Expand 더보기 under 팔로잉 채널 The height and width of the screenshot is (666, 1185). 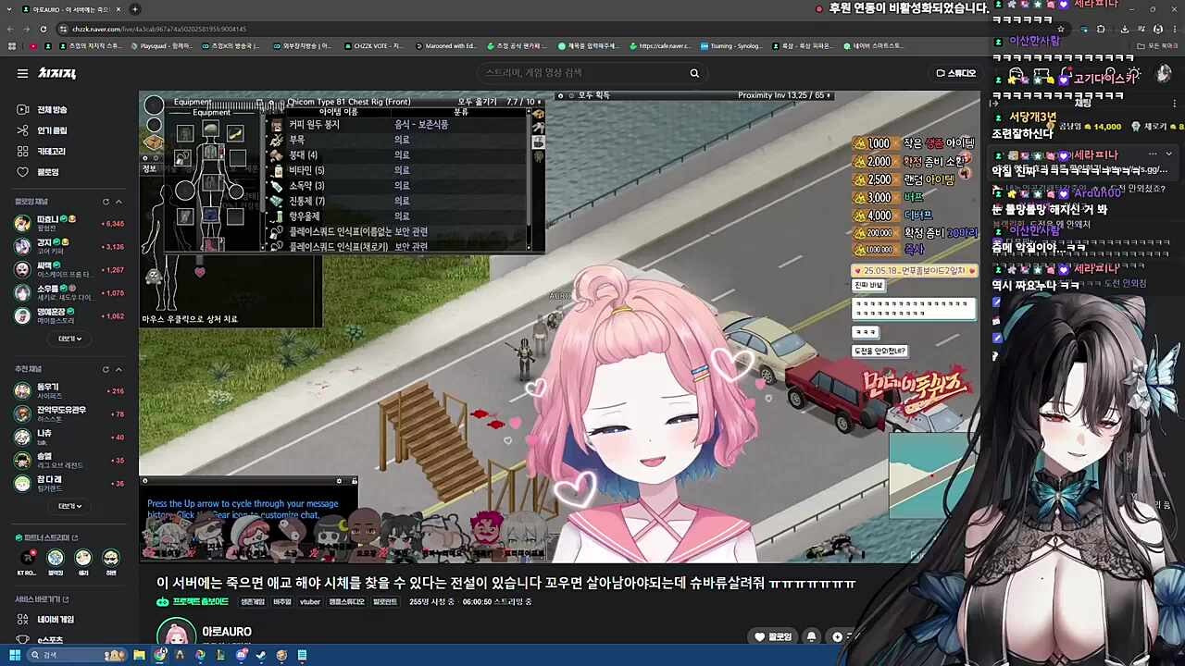[x=69, y=339]
